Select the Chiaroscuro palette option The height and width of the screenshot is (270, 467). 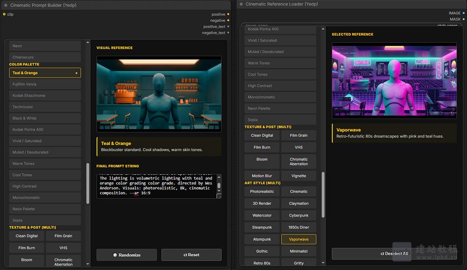coord(45,57)
